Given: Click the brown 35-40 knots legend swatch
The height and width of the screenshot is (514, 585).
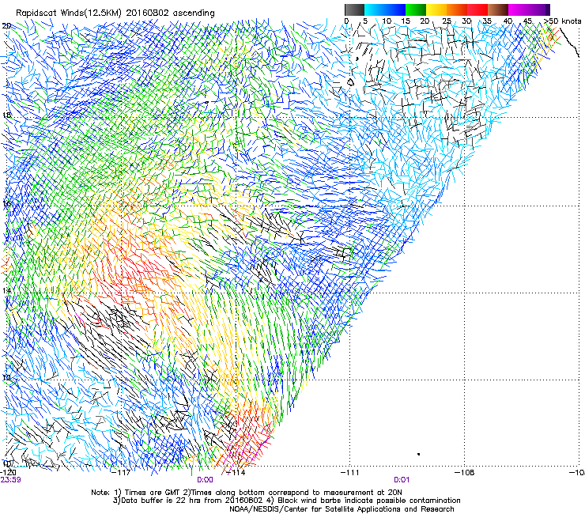Looking at the screenshot, I should tap(498, 9).
